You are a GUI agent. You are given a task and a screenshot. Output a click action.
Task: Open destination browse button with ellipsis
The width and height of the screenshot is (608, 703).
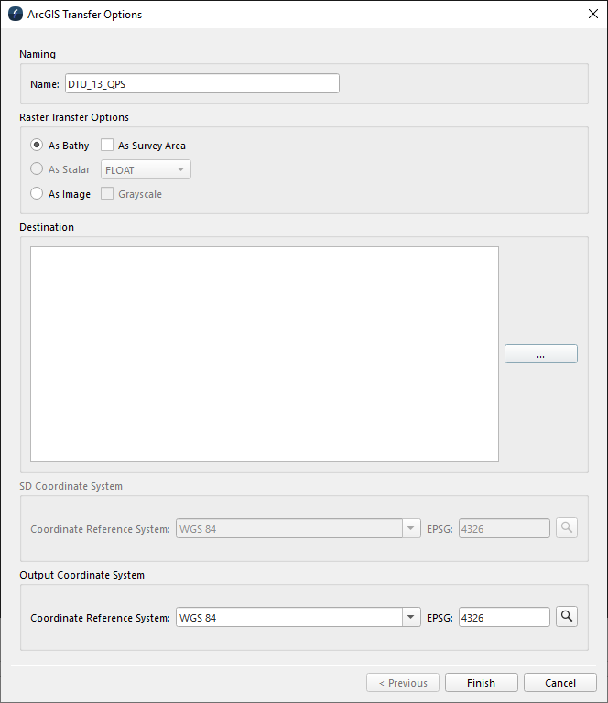click(540, 354)
